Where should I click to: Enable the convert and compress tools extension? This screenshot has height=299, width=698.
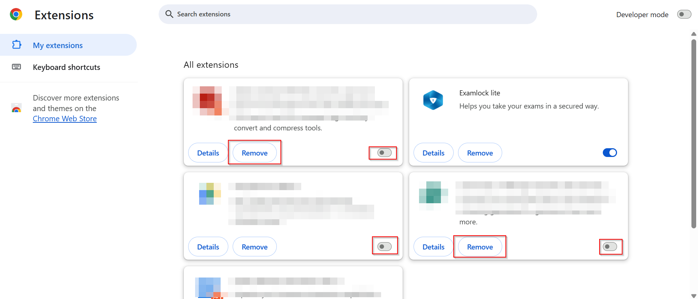pyautogui.click(x=384, y=153)
